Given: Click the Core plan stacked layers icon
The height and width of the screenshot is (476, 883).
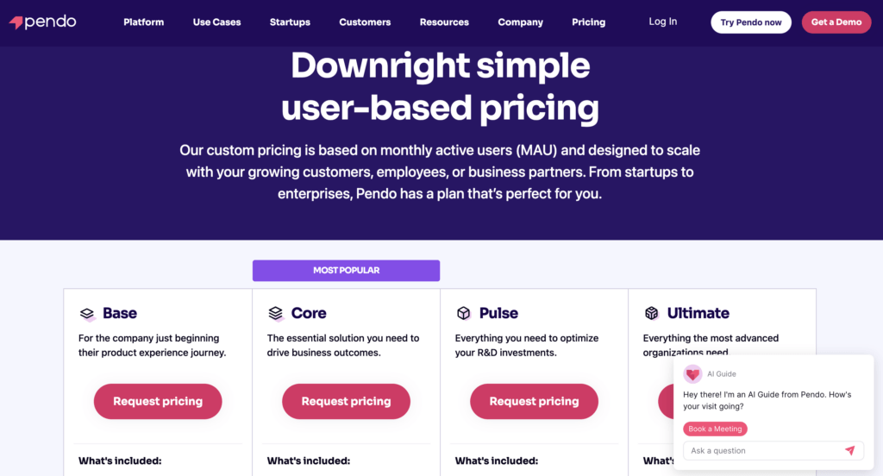Looking at the screenshot, I should pyautogui.click(x=276, y=314).
